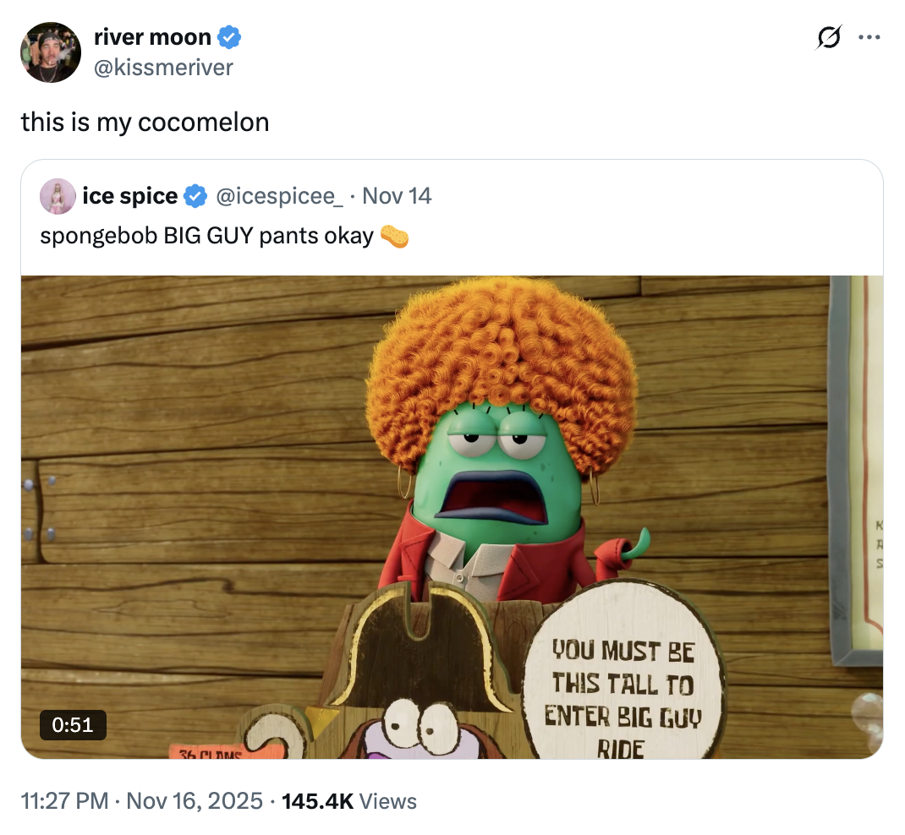Open the three-dot more options menu
The image size is (905, 835).
pyautogui.click(x=869, y=37)
